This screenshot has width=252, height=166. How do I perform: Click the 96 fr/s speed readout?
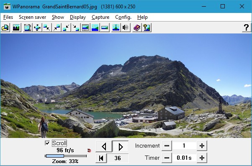tap(65, 151)
